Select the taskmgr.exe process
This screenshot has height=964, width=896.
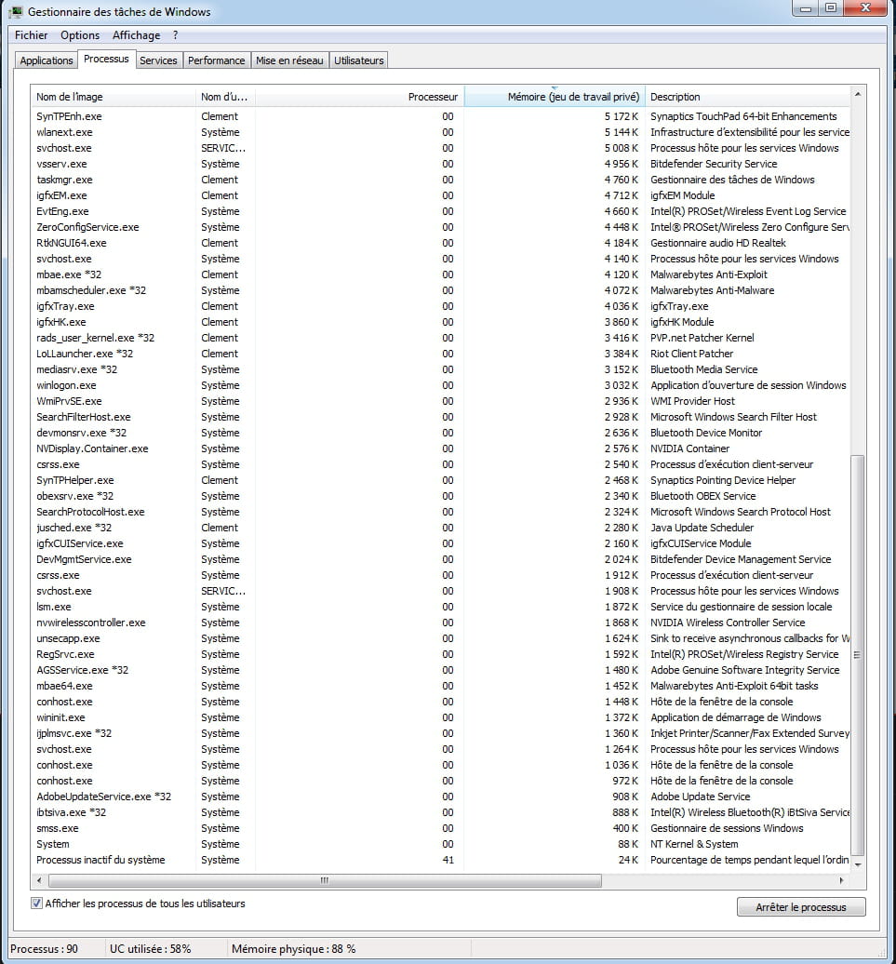click(x=440, y=180)
